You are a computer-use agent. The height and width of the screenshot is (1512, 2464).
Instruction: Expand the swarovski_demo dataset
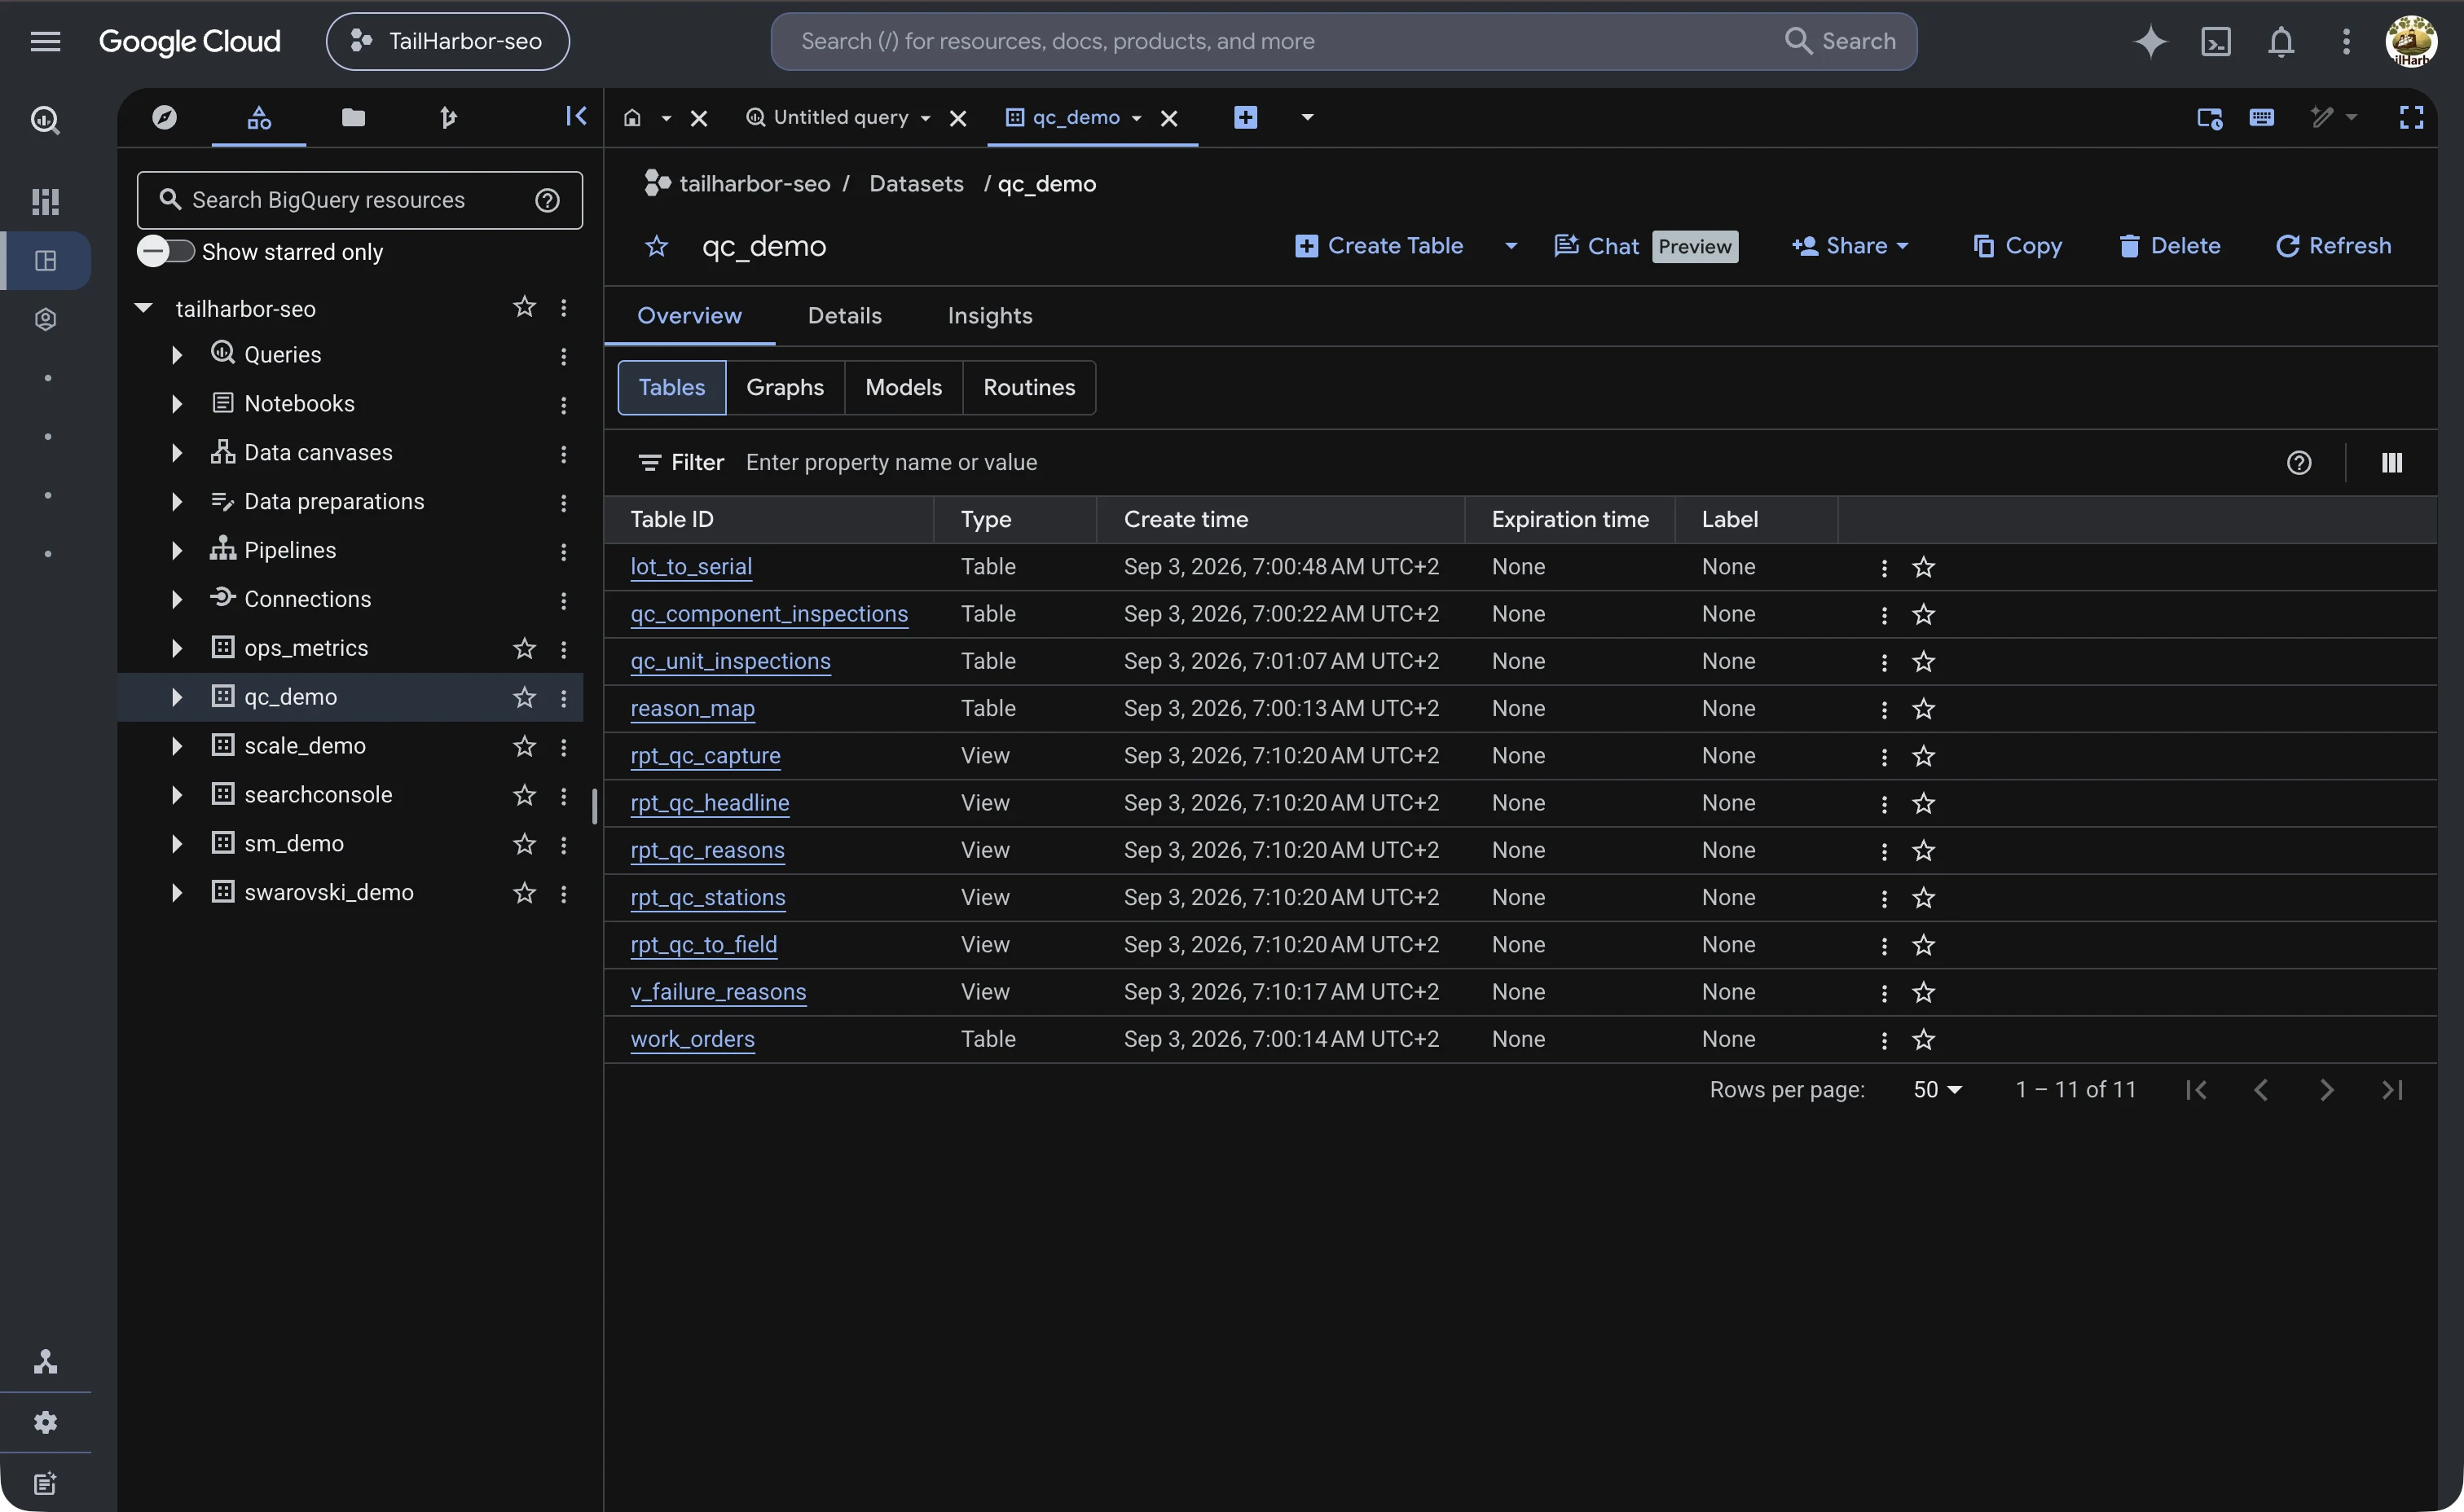[176, 893]
